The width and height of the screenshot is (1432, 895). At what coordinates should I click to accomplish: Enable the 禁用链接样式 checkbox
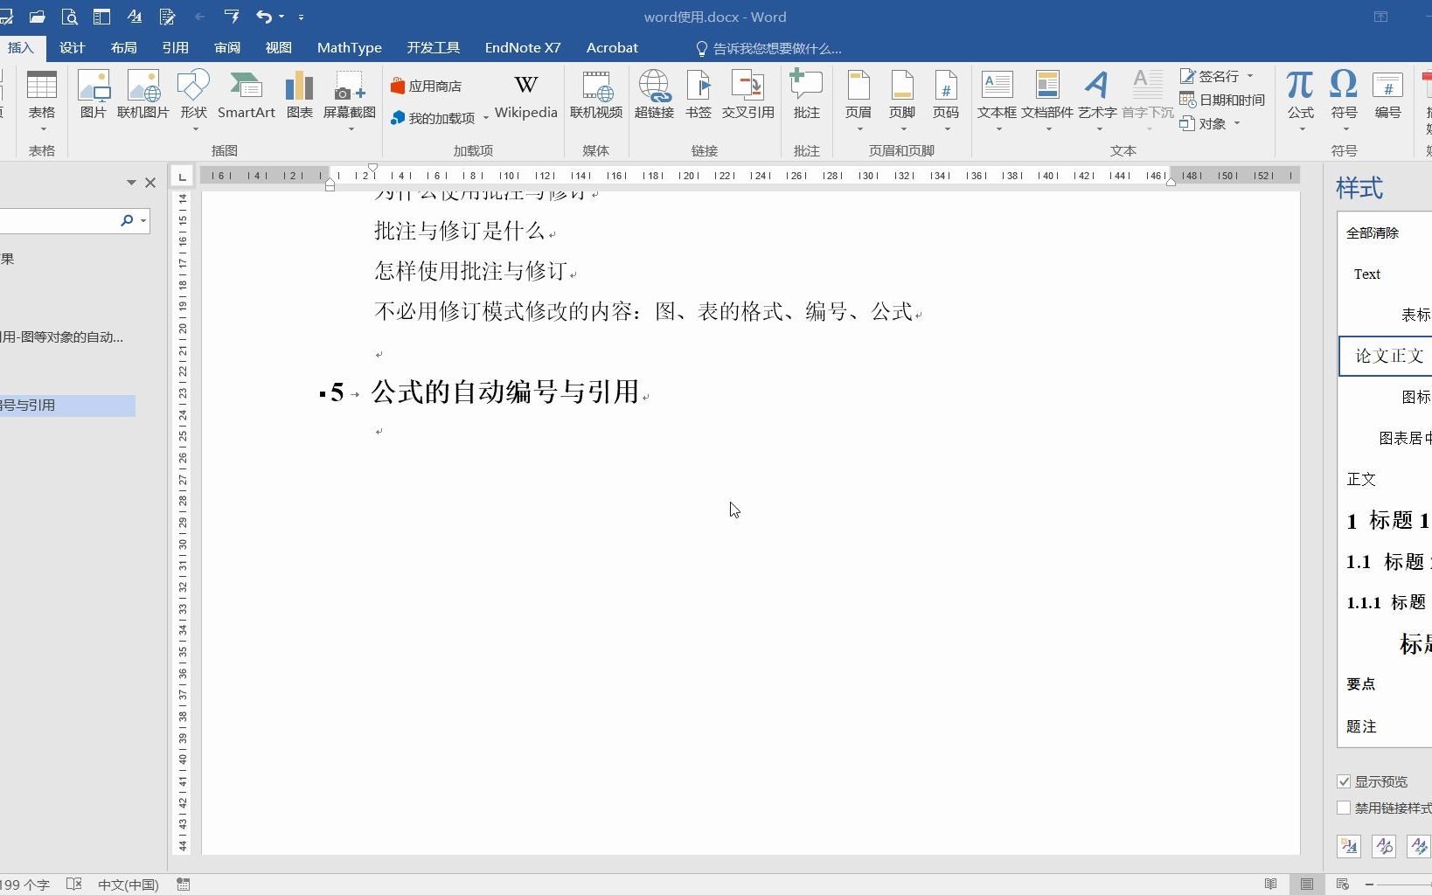click(1345, 808)
